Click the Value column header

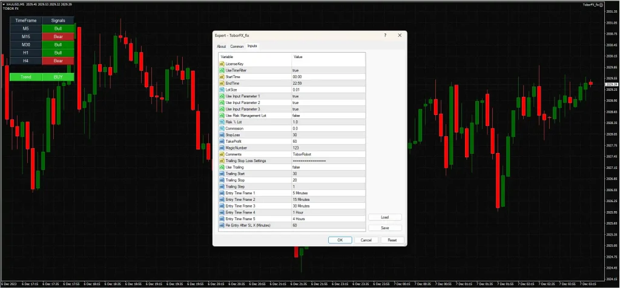328,57
